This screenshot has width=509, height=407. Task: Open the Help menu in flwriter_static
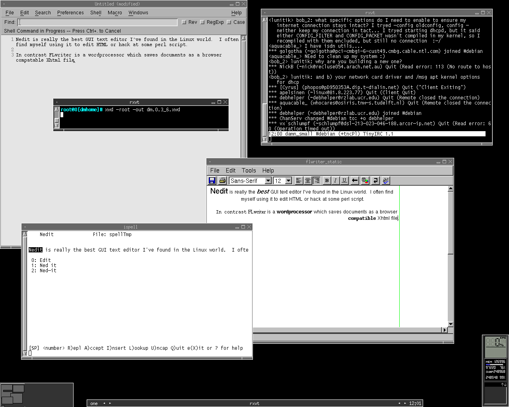point(268,171)
